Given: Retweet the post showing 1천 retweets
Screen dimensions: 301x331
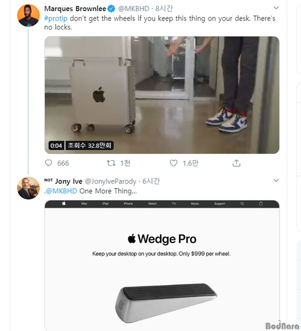Looking at the screenshot, I should 111,163.
